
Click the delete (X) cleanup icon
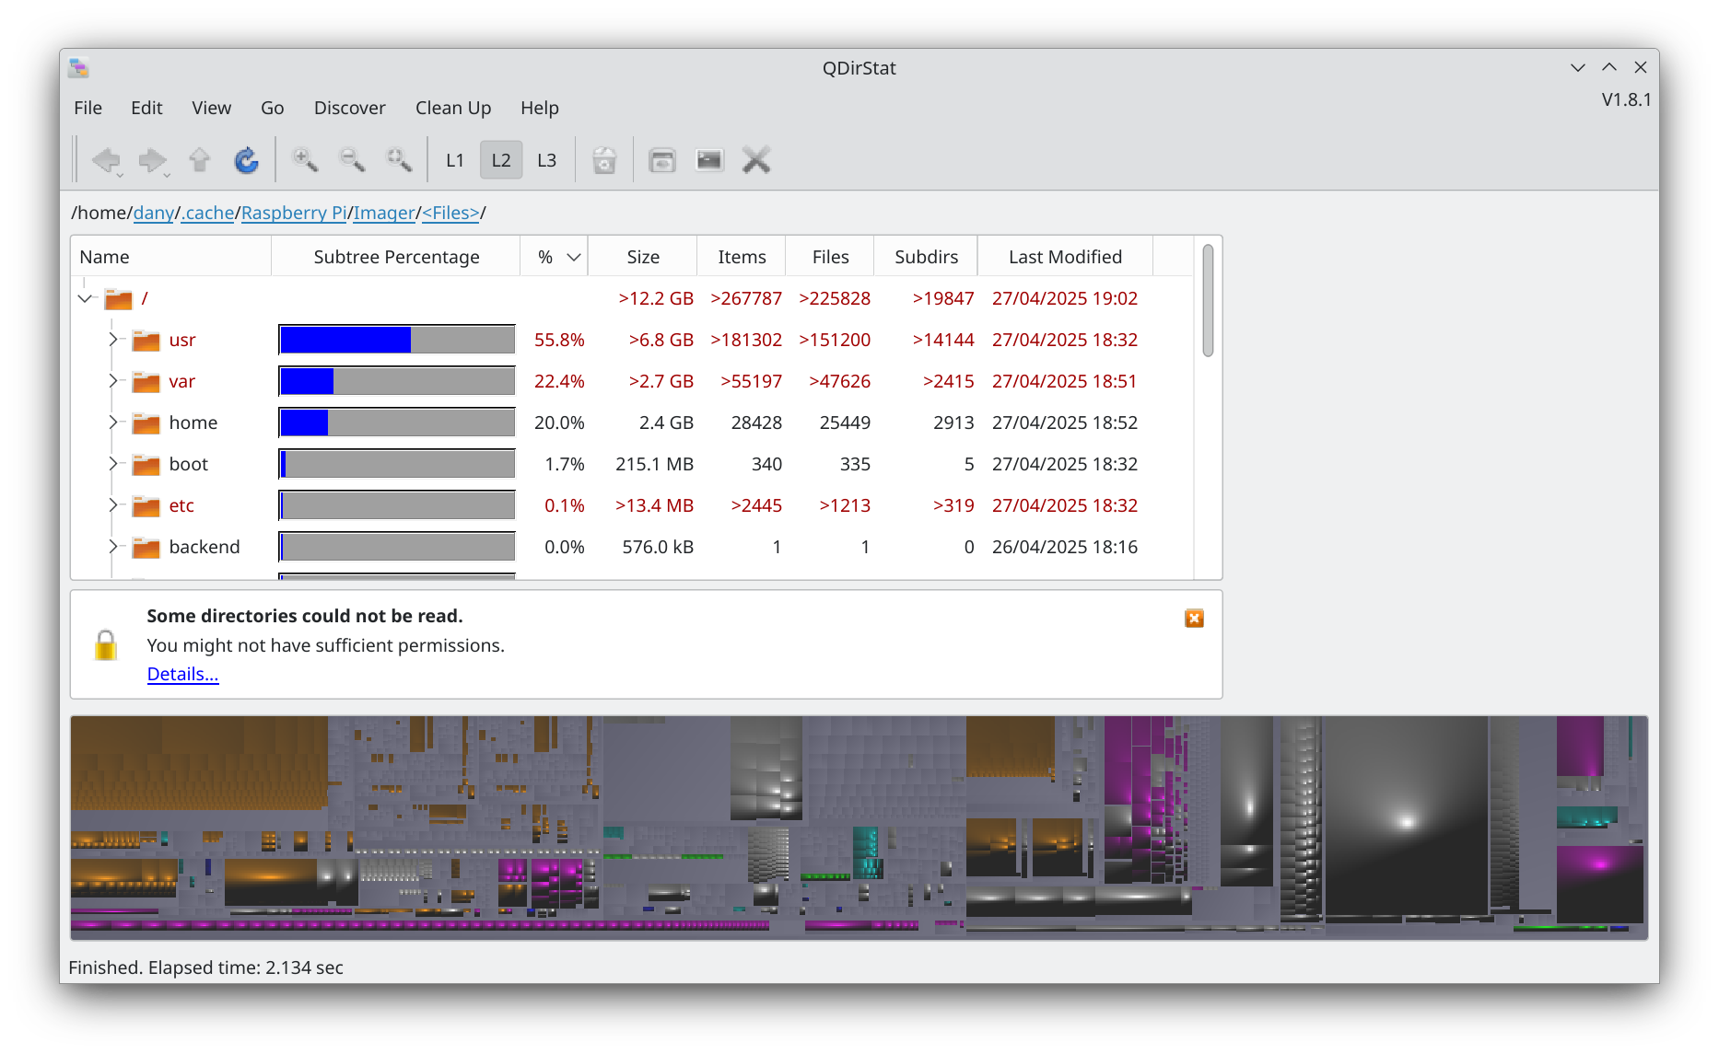(756, 160)
